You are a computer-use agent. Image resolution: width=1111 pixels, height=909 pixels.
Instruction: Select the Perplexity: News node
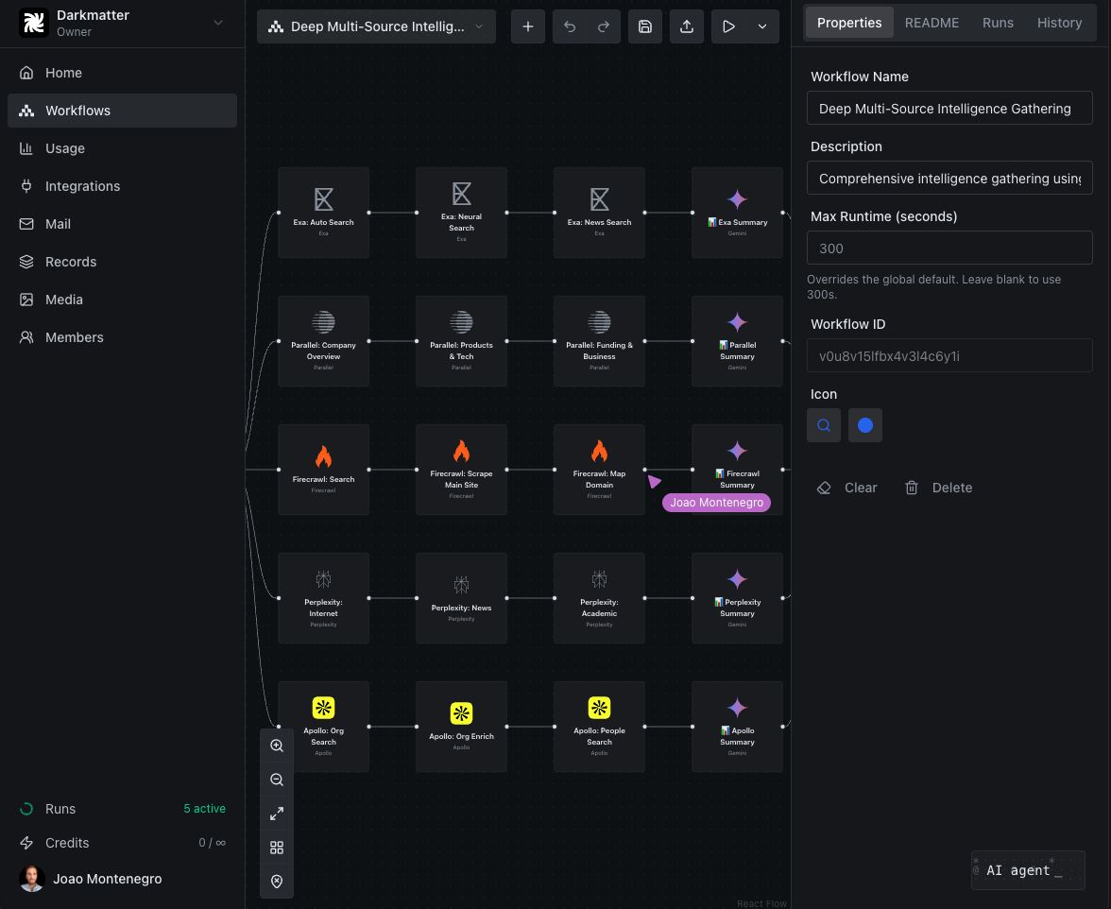[x=461, y=598]
